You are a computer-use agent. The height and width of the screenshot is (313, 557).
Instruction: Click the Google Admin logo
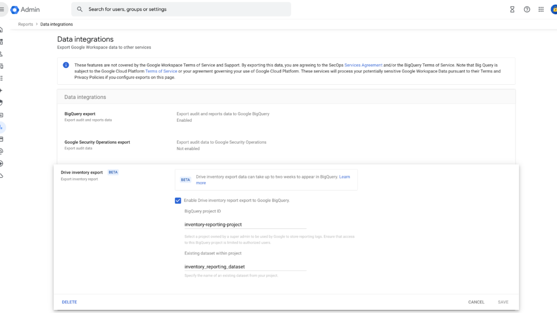pos(25,9)
